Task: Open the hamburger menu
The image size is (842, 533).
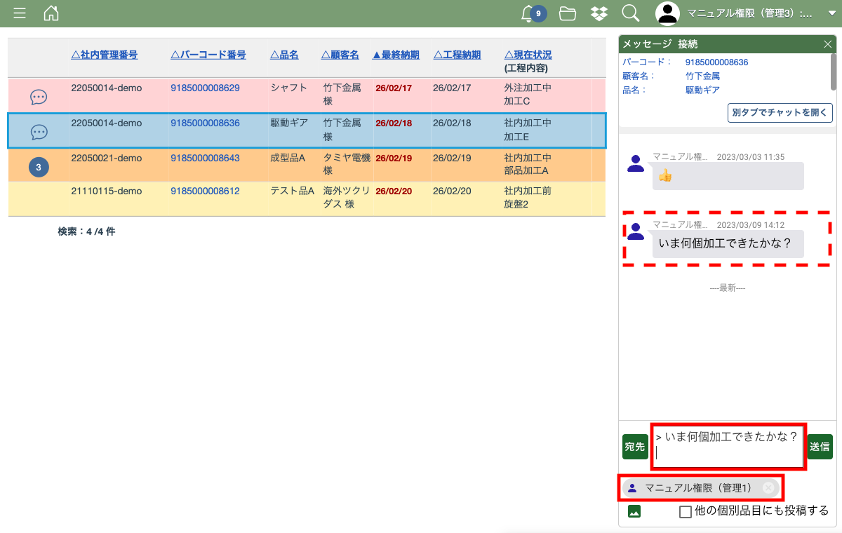Action: tap(20, 13)
